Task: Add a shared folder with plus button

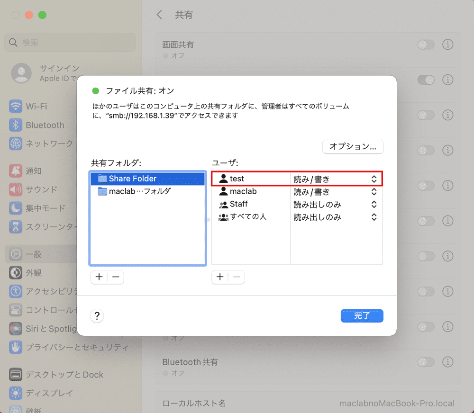Action: coord(99,277)
